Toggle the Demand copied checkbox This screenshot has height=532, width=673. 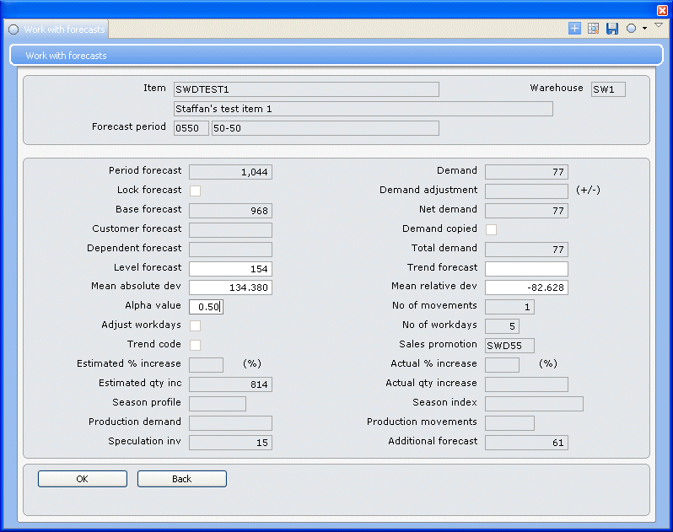[491, 229]
